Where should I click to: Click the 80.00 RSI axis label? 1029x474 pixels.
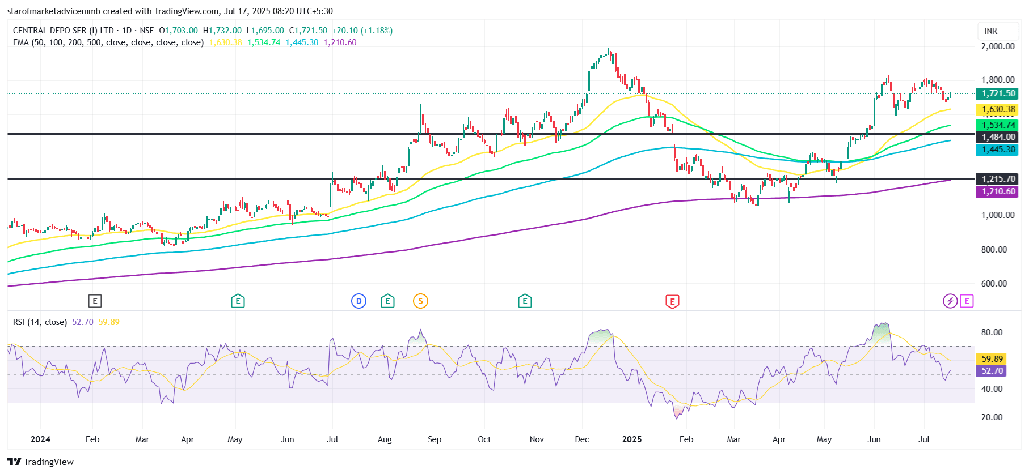(x=992, y=332)
